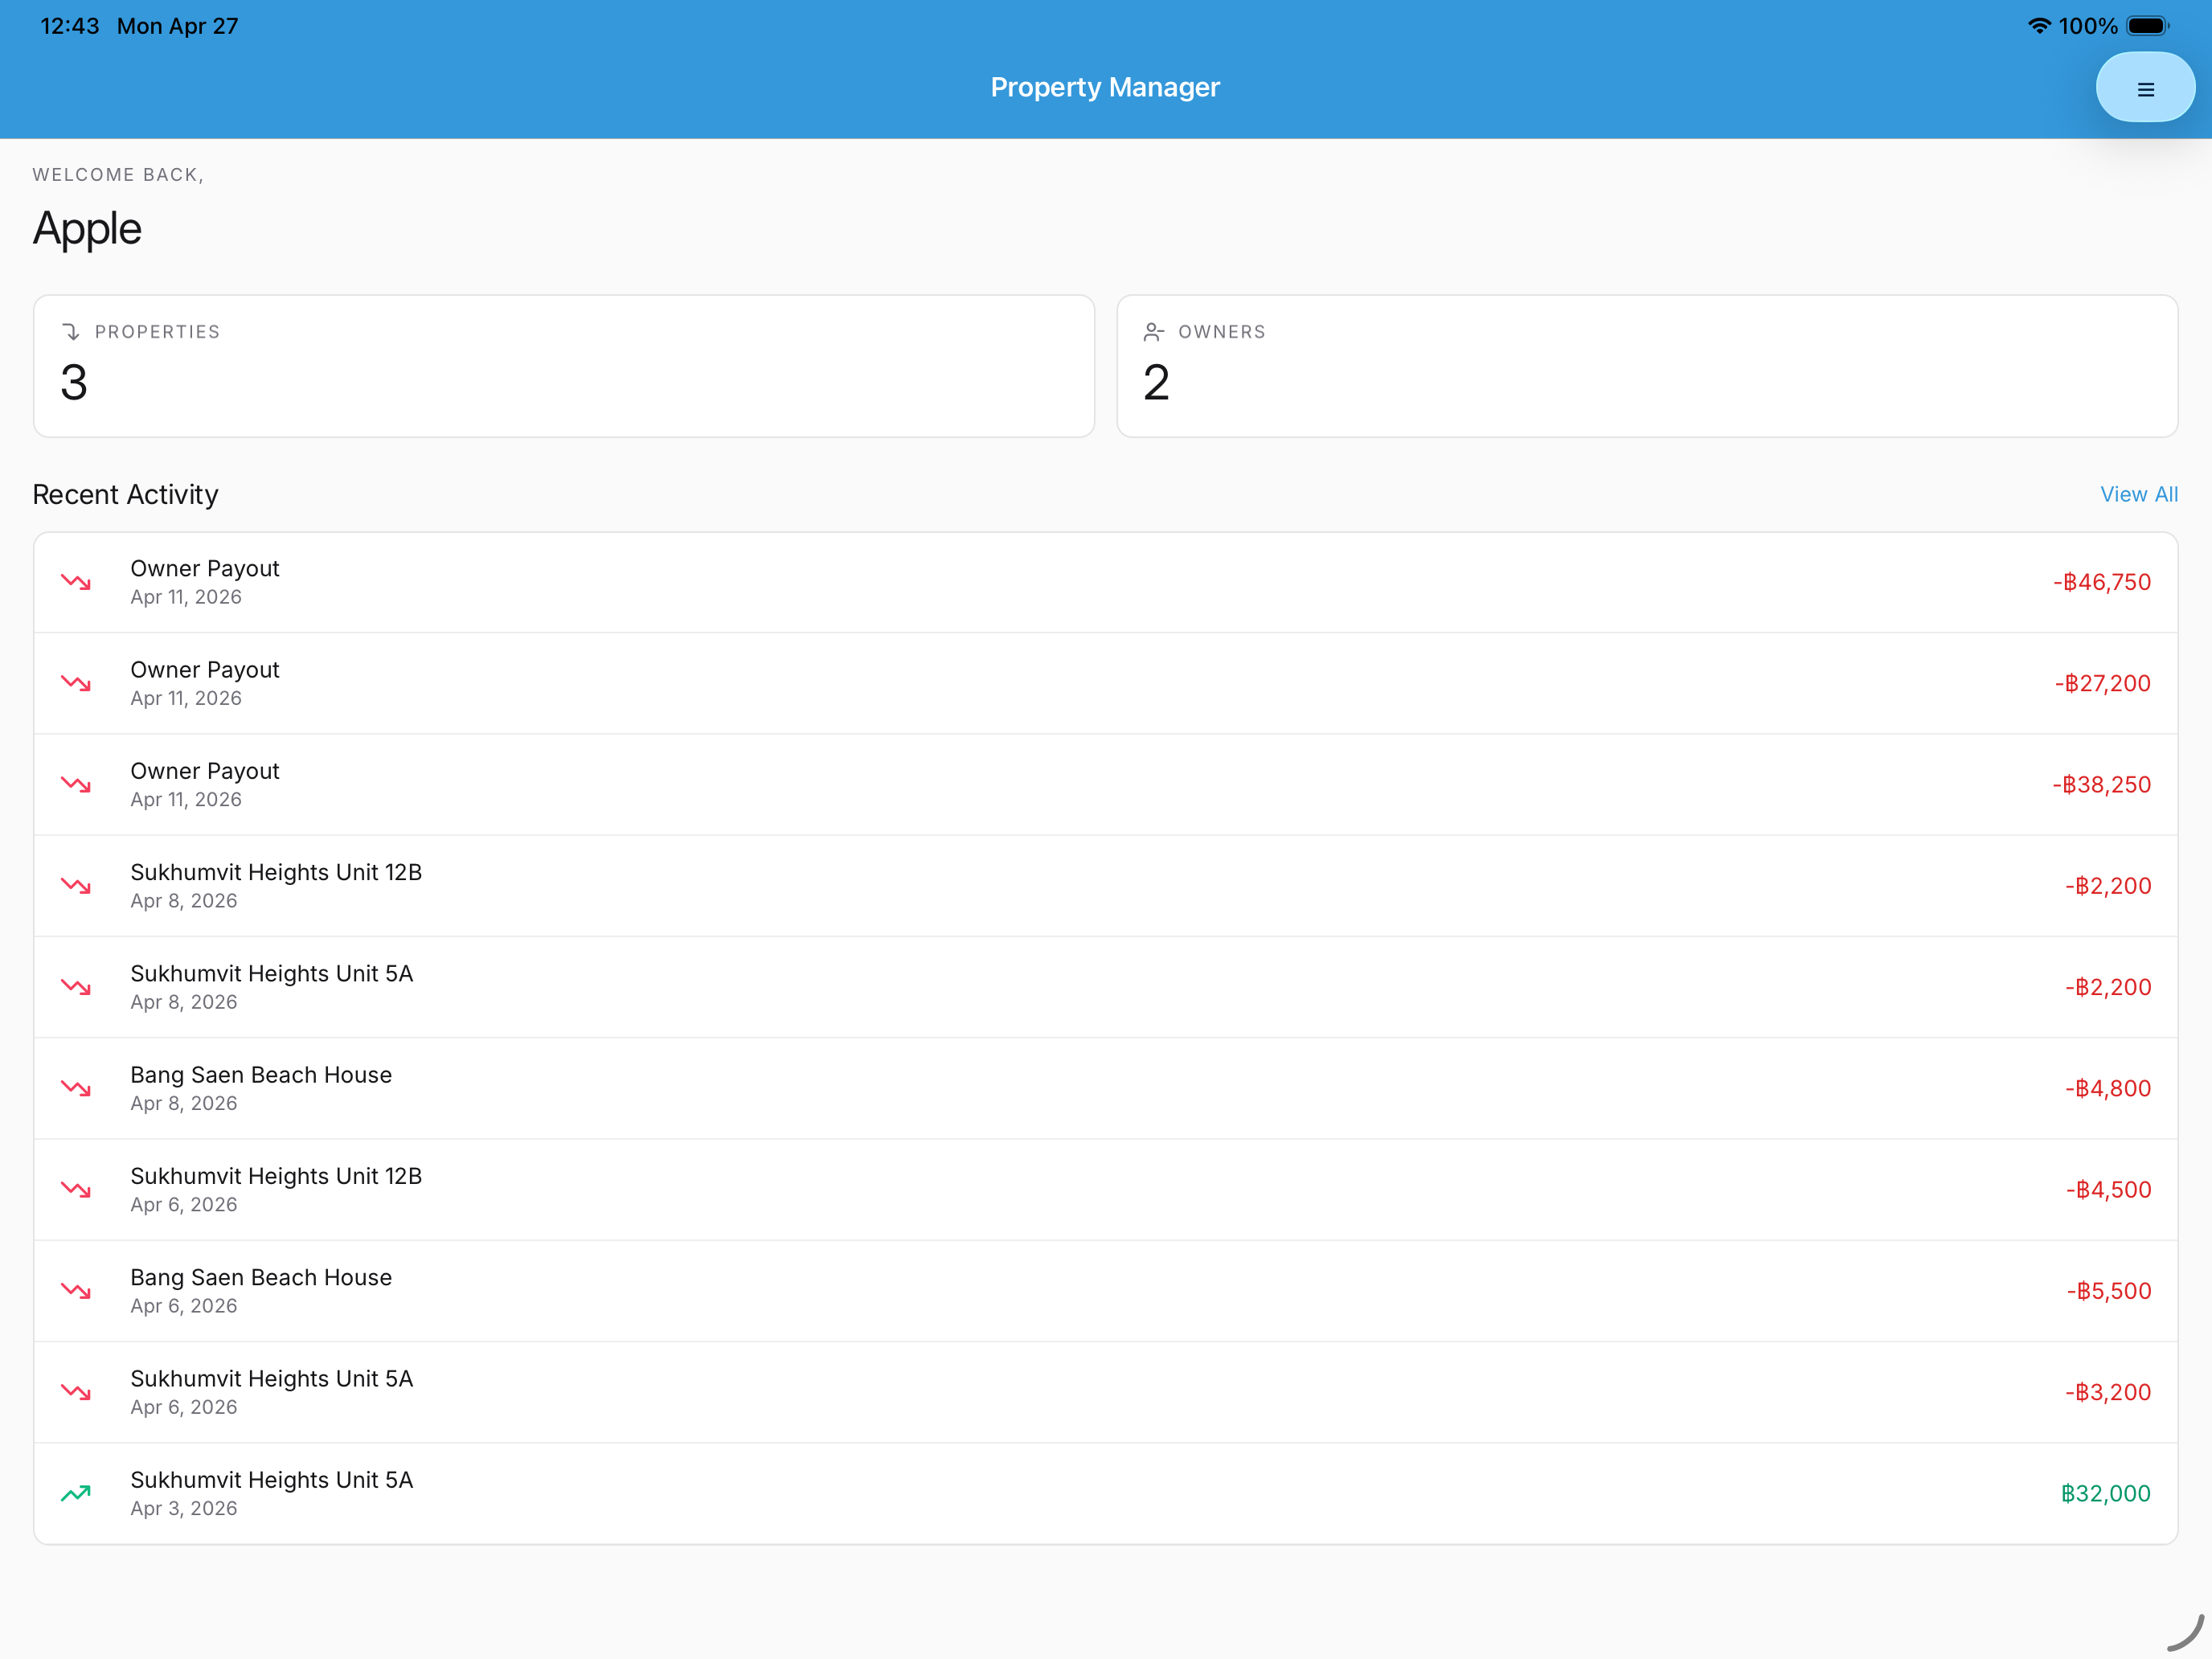Tap the battery status icon

coord(2148,26)
